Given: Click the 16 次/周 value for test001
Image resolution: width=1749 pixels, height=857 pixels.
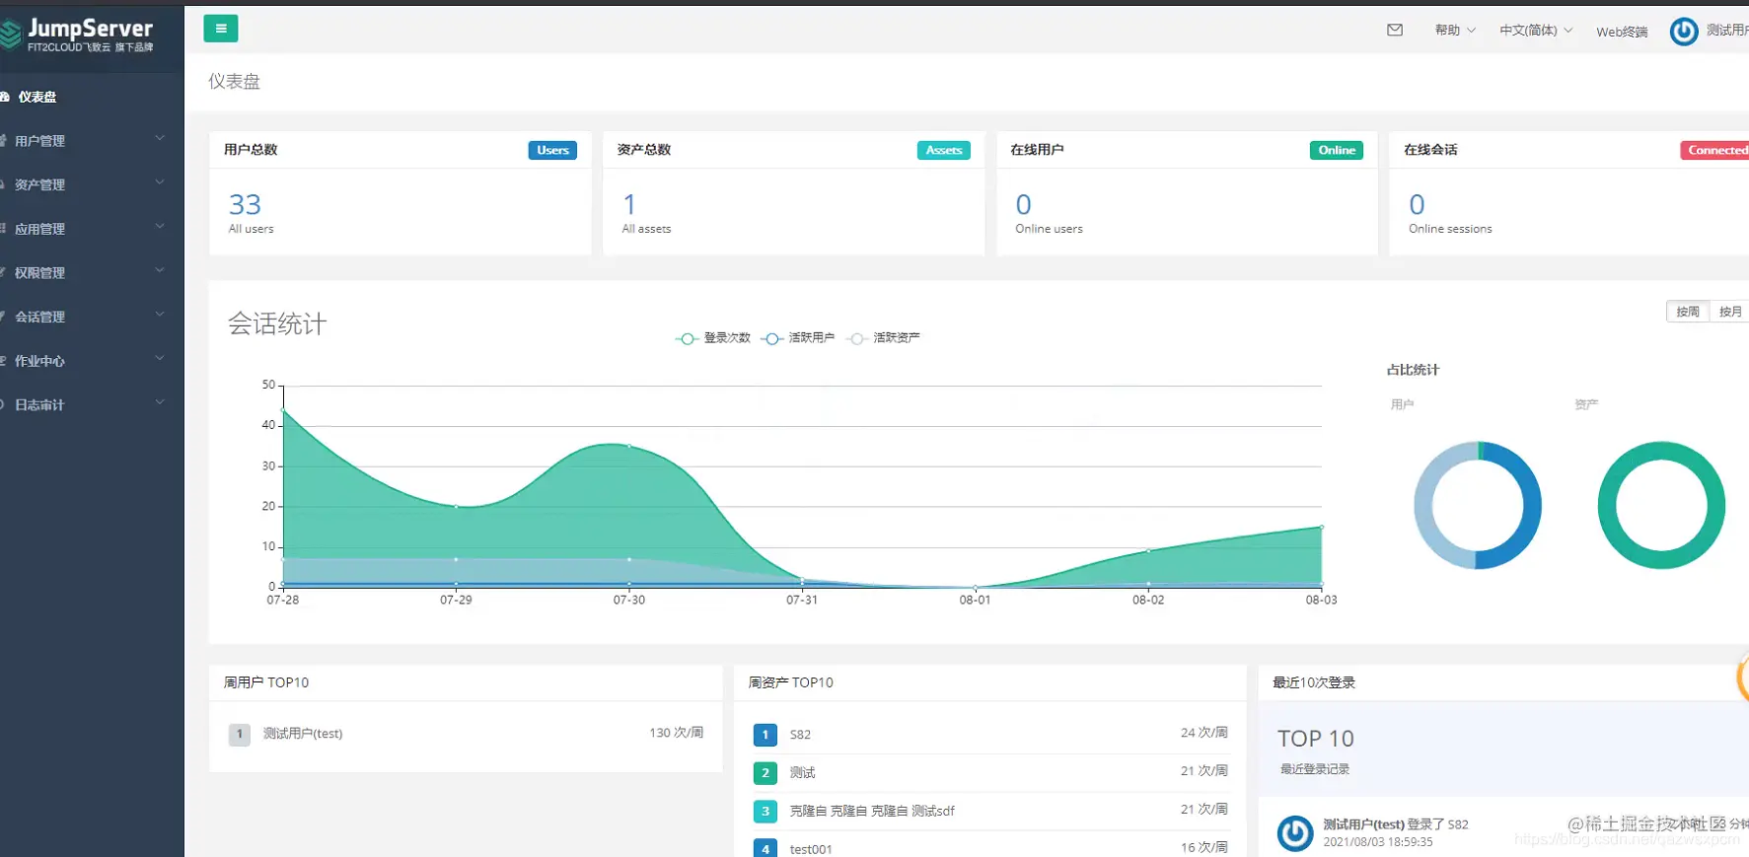Looking at the screenshot, I should tap(1203, 847).
